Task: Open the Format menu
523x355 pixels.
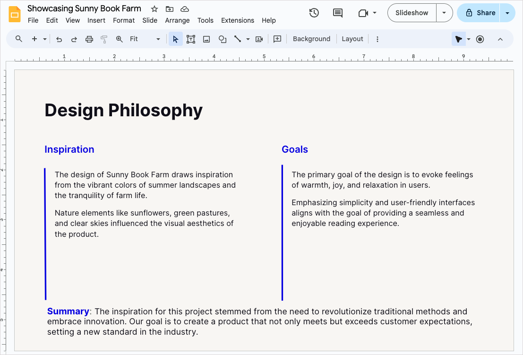Action: [x=124, y=20]
